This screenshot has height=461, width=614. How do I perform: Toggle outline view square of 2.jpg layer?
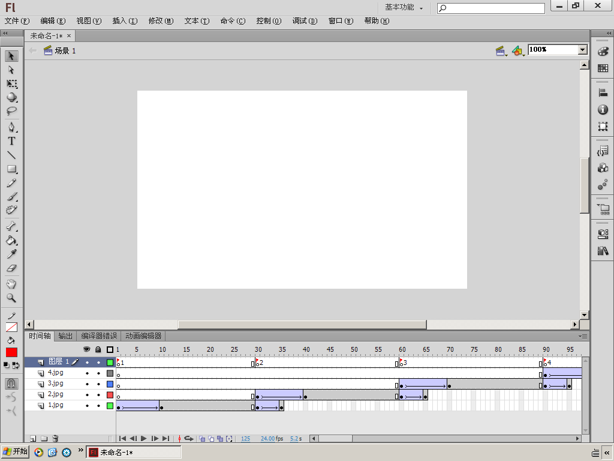coord(110,395)
